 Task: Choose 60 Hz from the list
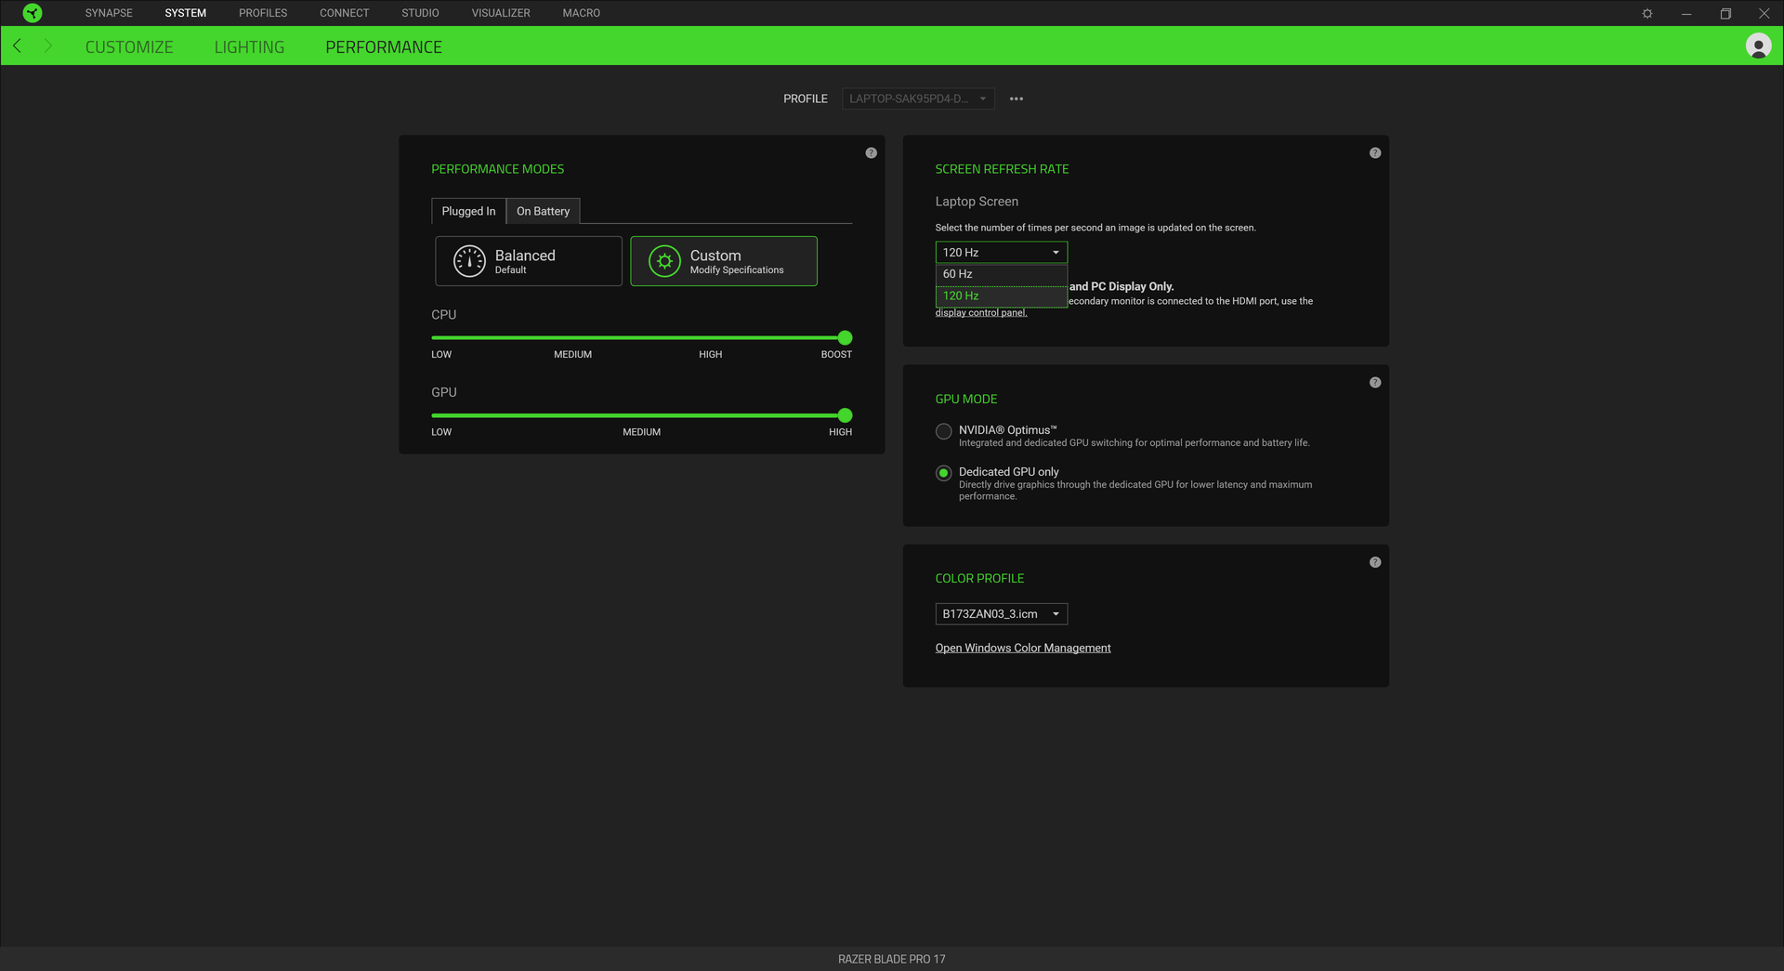(1001, 274)
